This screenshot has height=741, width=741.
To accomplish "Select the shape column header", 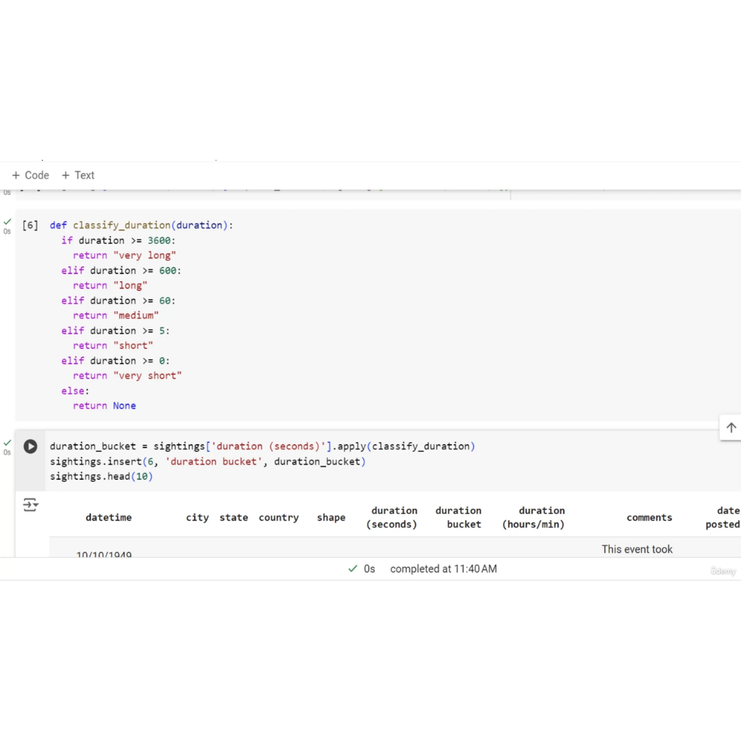I will (331, 517).
